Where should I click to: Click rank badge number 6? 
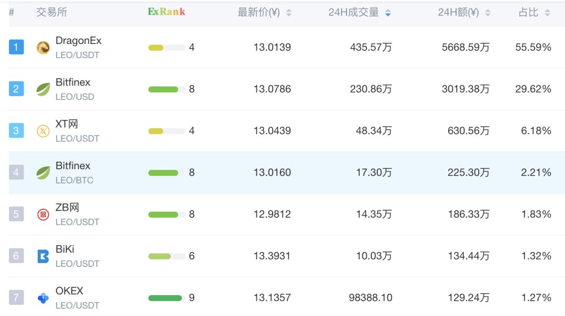click(x=16, y=256)
